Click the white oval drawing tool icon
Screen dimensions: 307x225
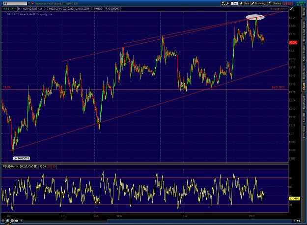point(17,221)
